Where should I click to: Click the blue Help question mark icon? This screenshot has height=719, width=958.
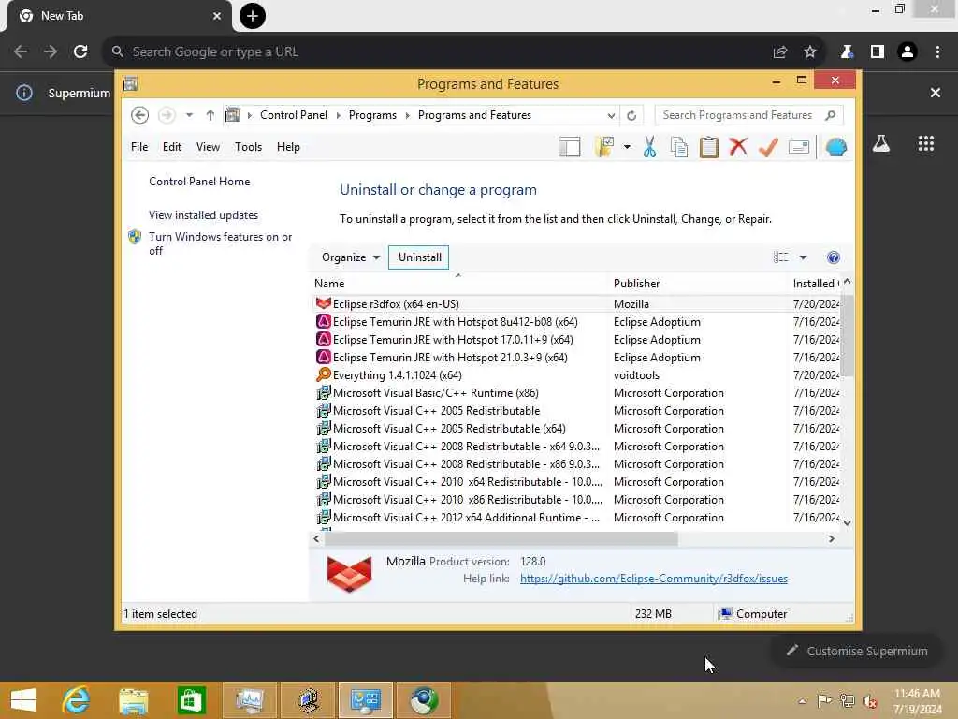tap(833, 257)
